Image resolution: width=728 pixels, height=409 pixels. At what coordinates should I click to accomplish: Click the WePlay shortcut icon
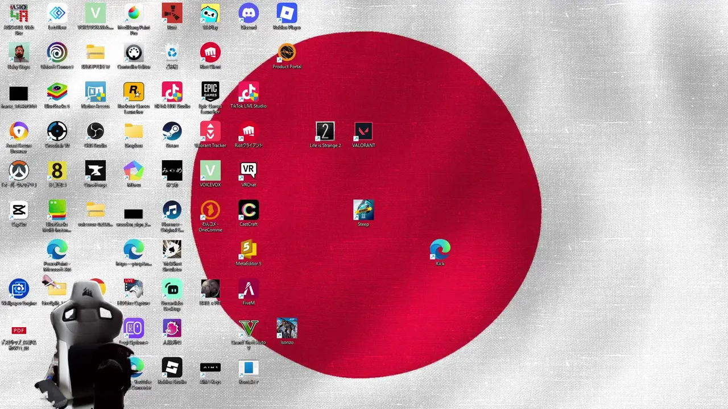click(210, 14)
